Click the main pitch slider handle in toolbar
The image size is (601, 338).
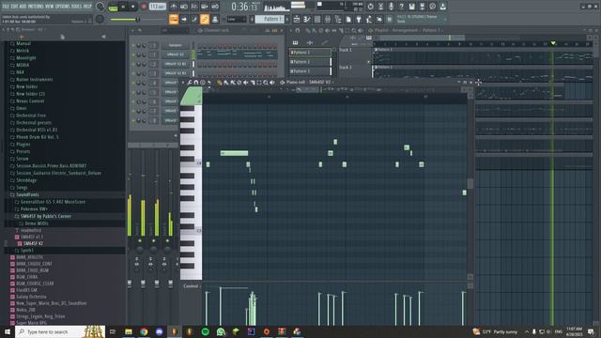pyautogui.click(x=138, y=19)
